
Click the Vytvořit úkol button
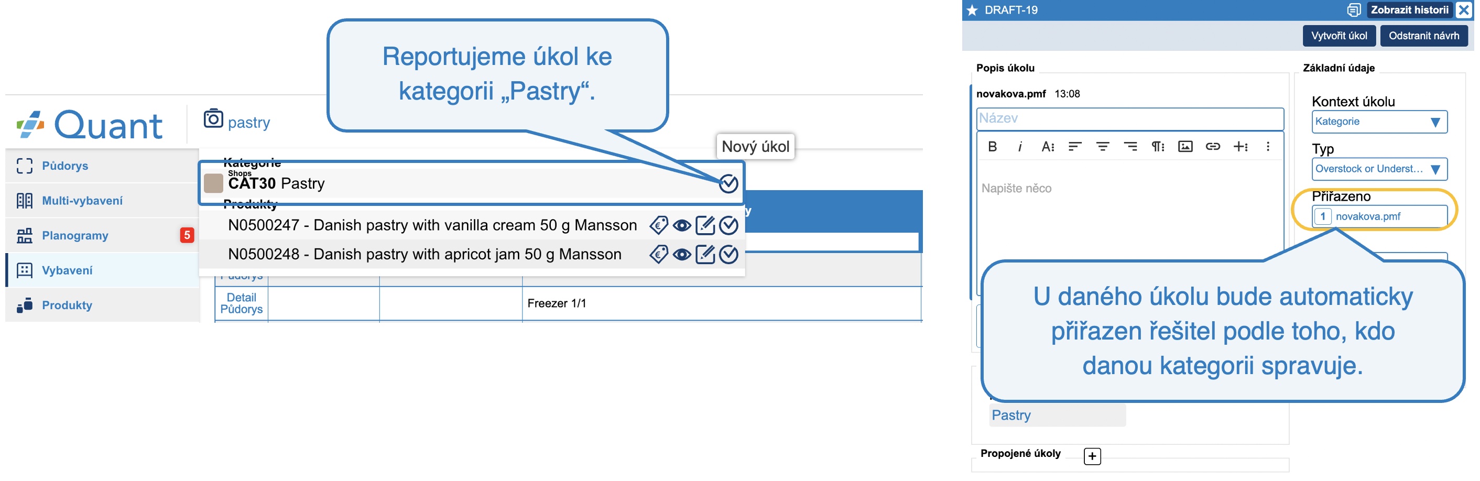pyautogui.click(x=1338, y=36)
